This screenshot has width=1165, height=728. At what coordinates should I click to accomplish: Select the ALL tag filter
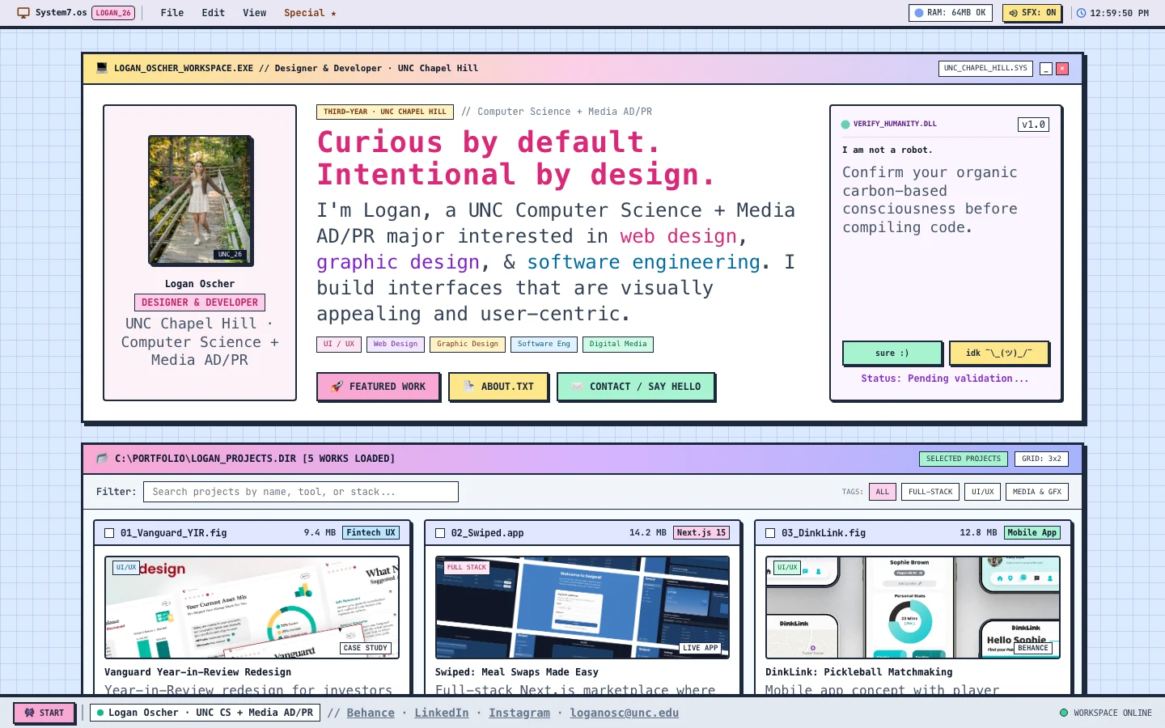[x=883, y=492]
